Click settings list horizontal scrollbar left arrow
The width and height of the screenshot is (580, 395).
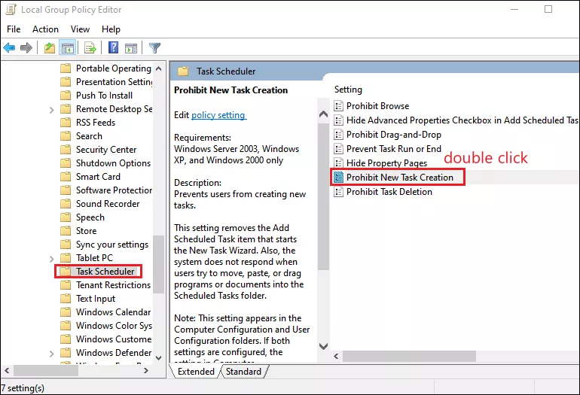coord(336,357)
